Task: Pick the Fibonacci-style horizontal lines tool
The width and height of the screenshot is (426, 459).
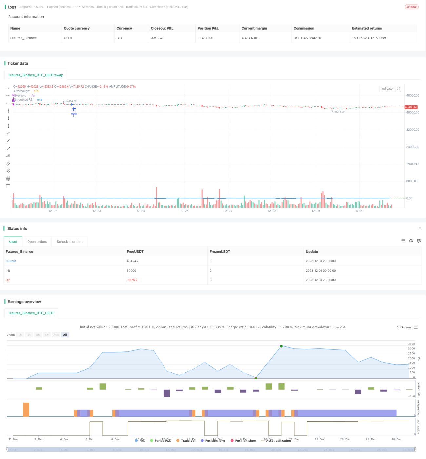Action: pyautogui.click(x=8, y=178)
